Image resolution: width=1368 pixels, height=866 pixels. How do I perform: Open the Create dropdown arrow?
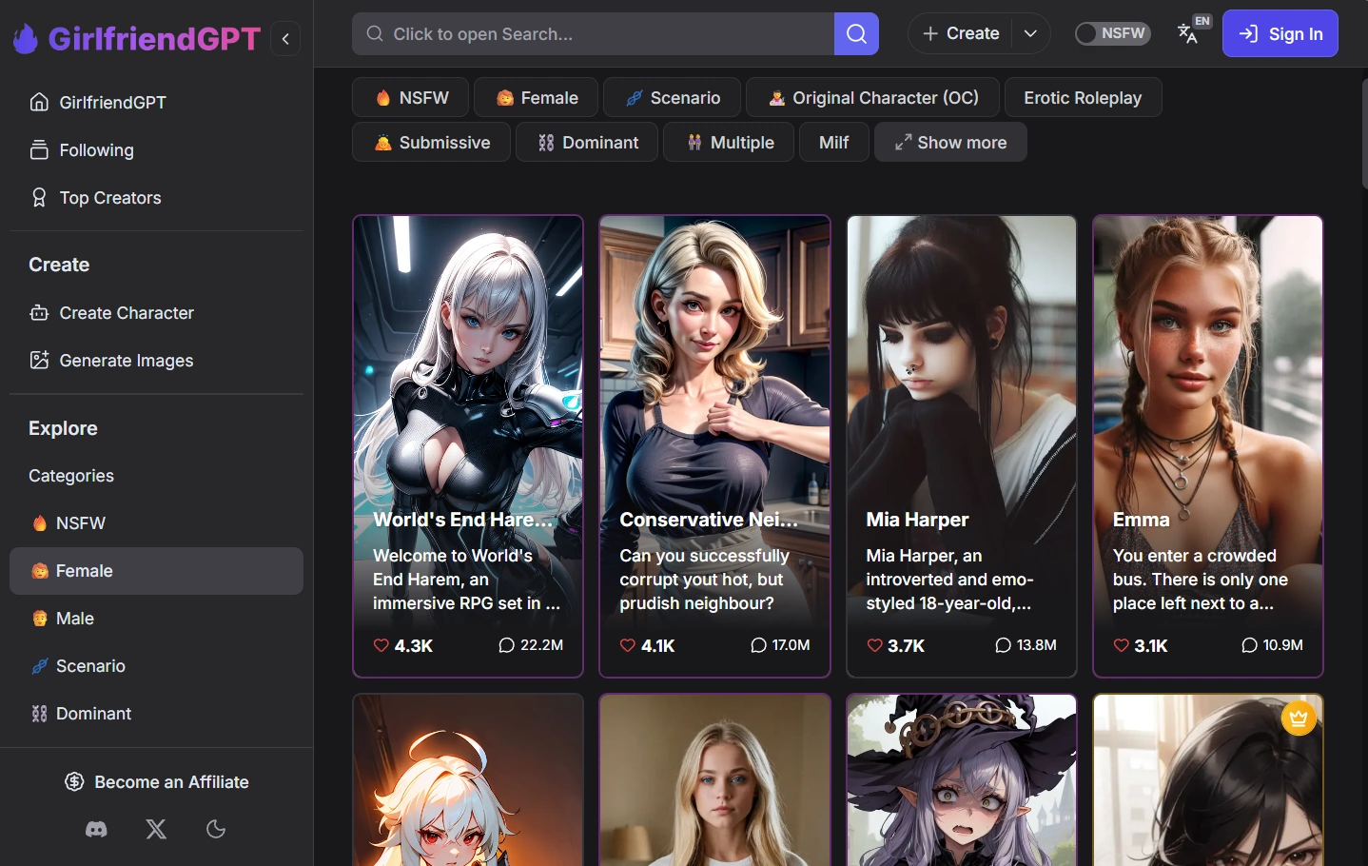point(1030,33)
